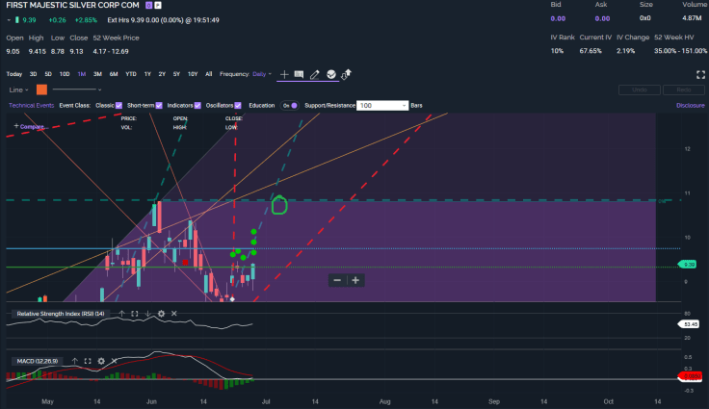Remove the MACD indicator panel
The height and width of the screenshot is (409, 709).
click(114, 361)
